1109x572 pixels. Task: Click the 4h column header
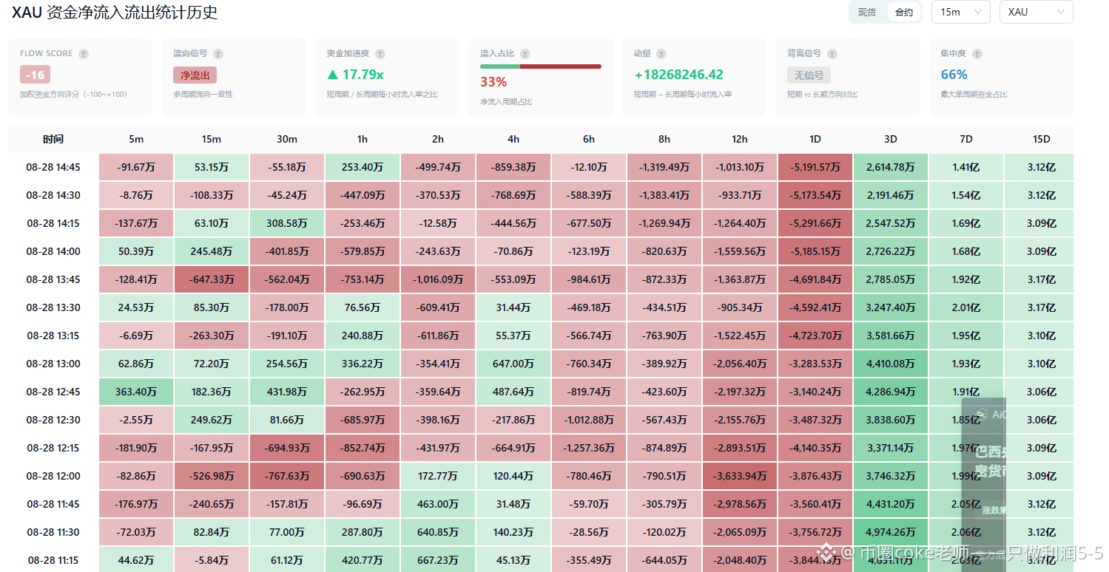tap(513, 139)
